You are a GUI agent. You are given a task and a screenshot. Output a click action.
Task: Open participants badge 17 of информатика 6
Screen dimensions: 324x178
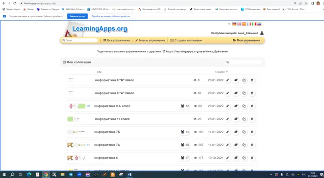click(x=185, y=158)
